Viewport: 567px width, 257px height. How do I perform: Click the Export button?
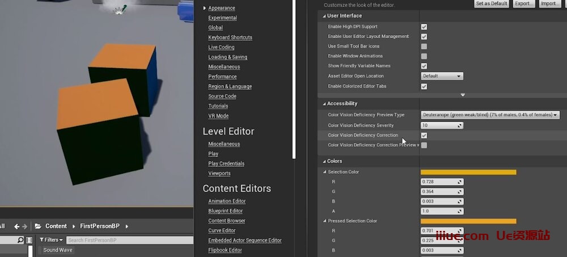pos(523,3)
